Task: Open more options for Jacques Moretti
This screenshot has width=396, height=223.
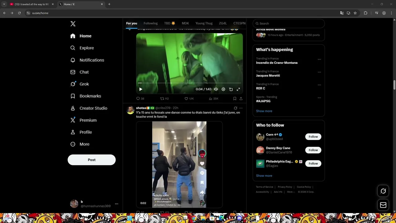Action: 319,72
